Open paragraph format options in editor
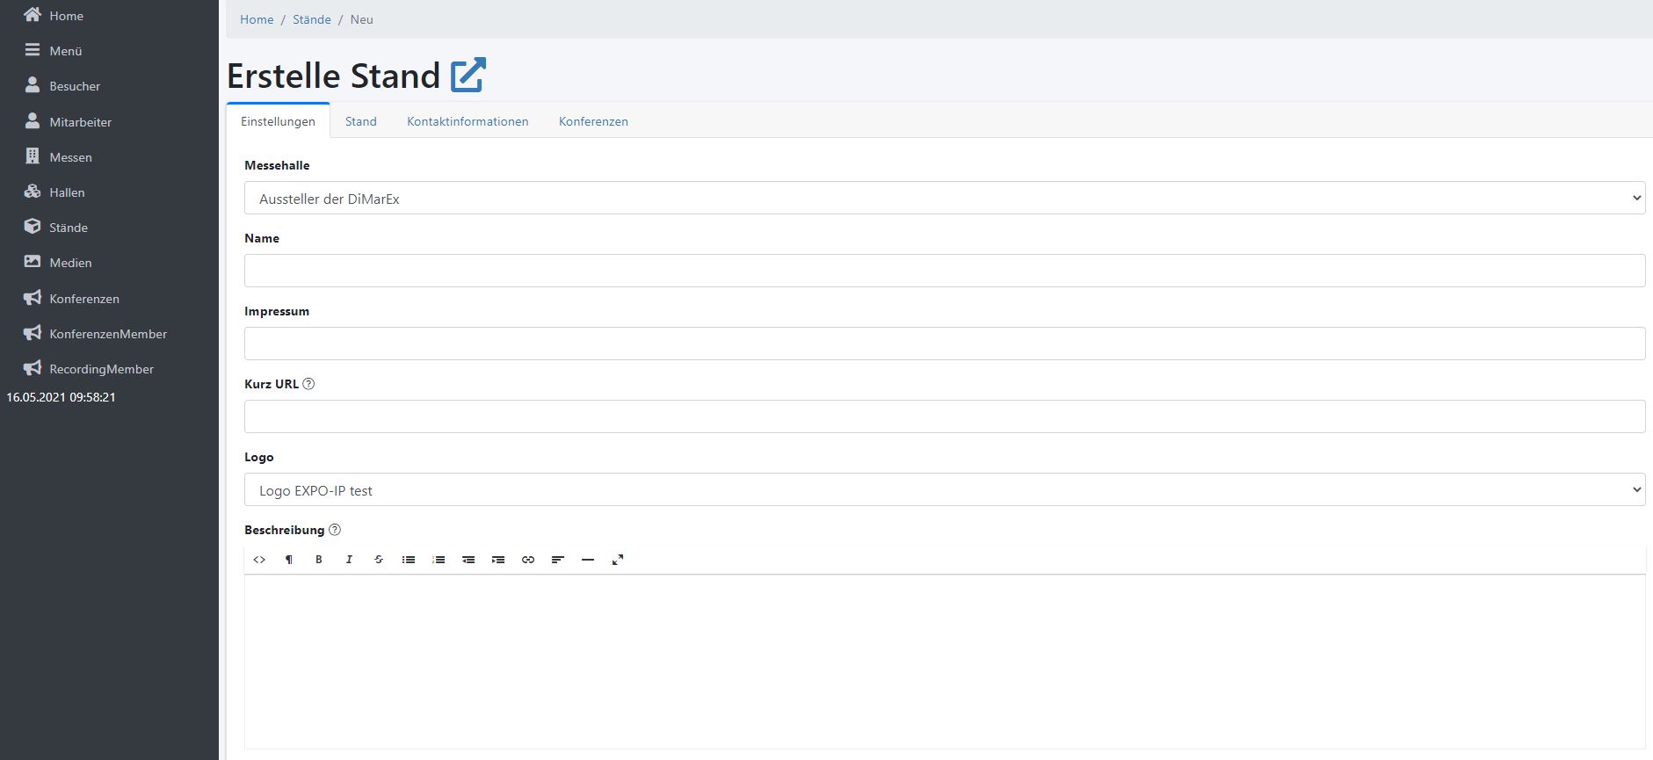This screenshot has height=760, width=1653. pos(289,560)
